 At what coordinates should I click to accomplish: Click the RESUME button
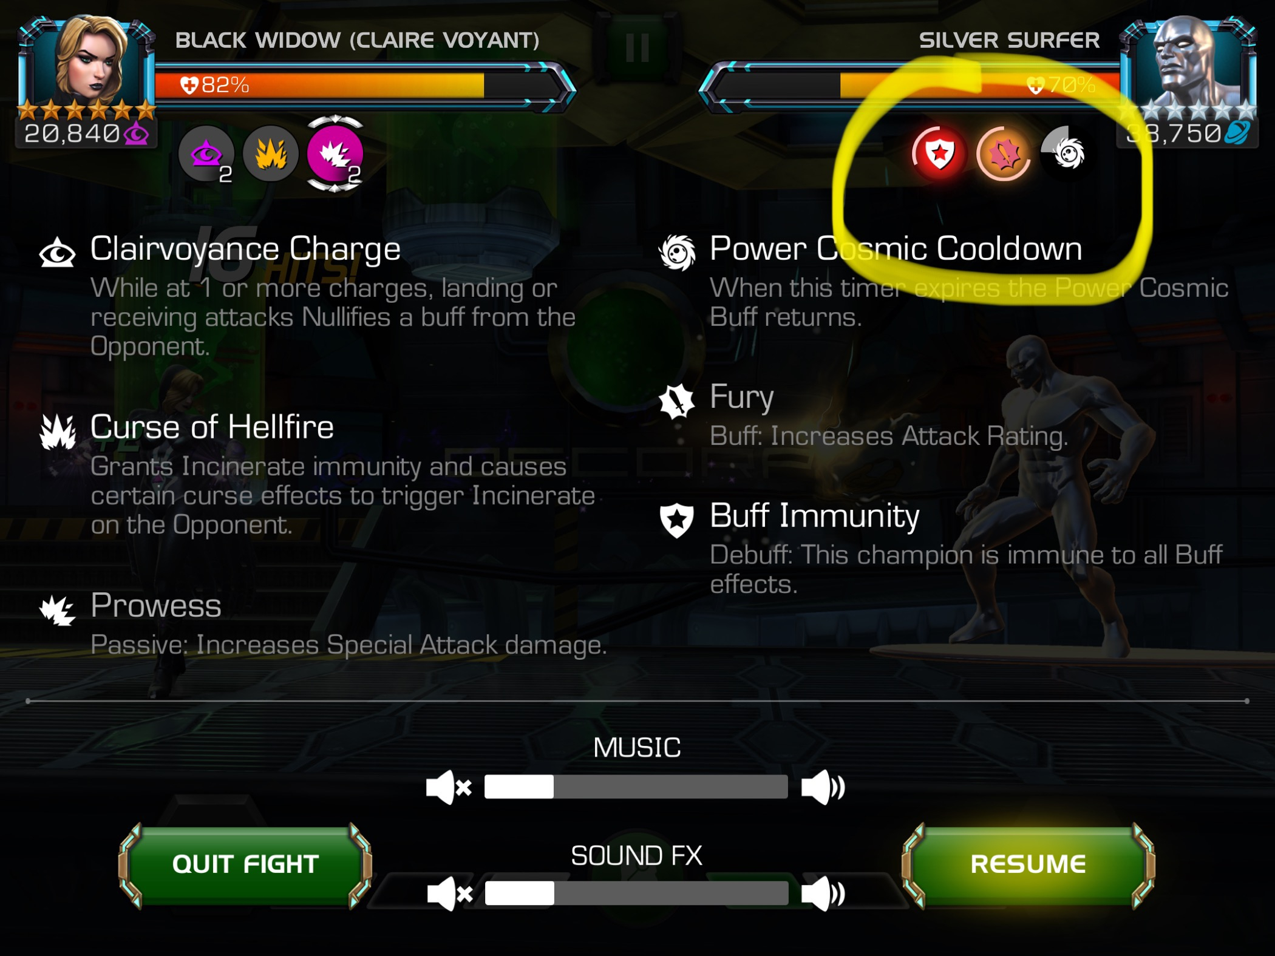click(x=1028, y=864)
